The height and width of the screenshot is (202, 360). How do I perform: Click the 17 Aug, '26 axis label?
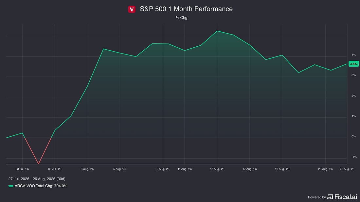(x=250, y=169)
